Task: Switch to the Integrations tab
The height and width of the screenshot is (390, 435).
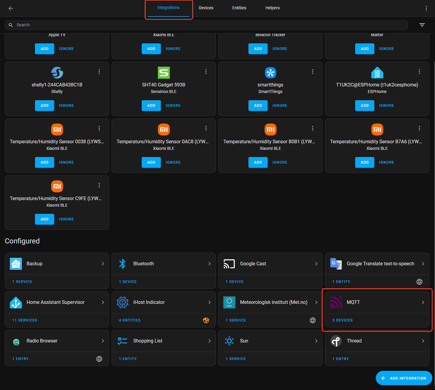Action: pyautogui.click(x=168, y=8)
